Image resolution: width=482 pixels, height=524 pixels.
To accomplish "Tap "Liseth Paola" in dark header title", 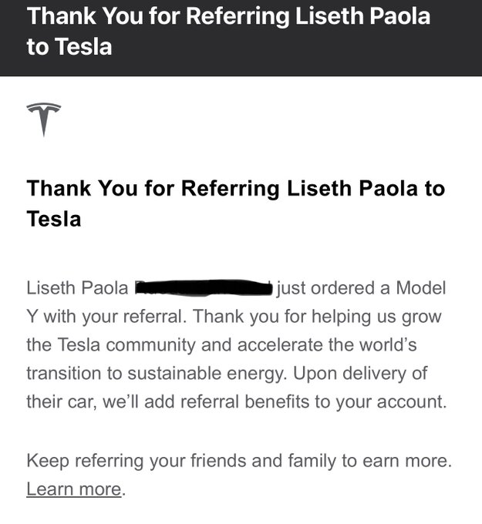I will pos(362,16).
